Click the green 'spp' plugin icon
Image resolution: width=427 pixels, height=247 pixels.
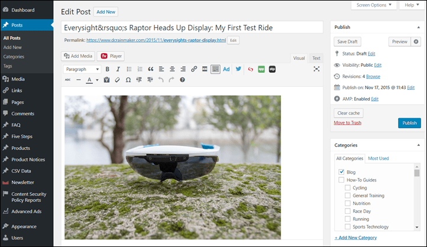click(261, 69)
